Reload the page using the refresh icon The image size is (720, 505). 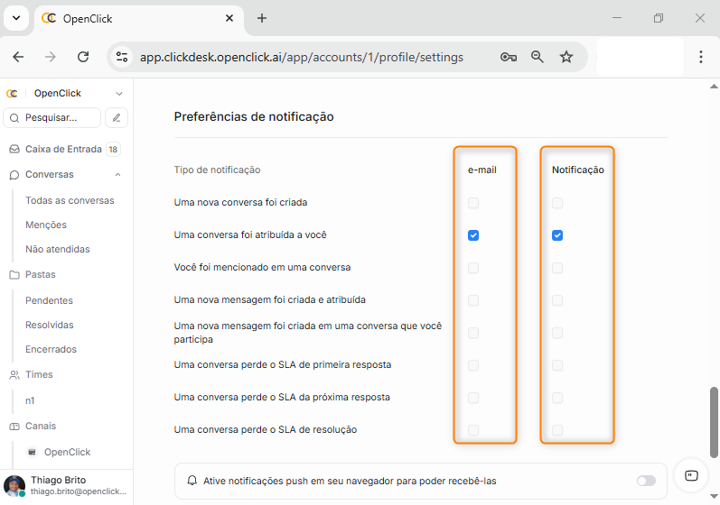coord(83,57)
